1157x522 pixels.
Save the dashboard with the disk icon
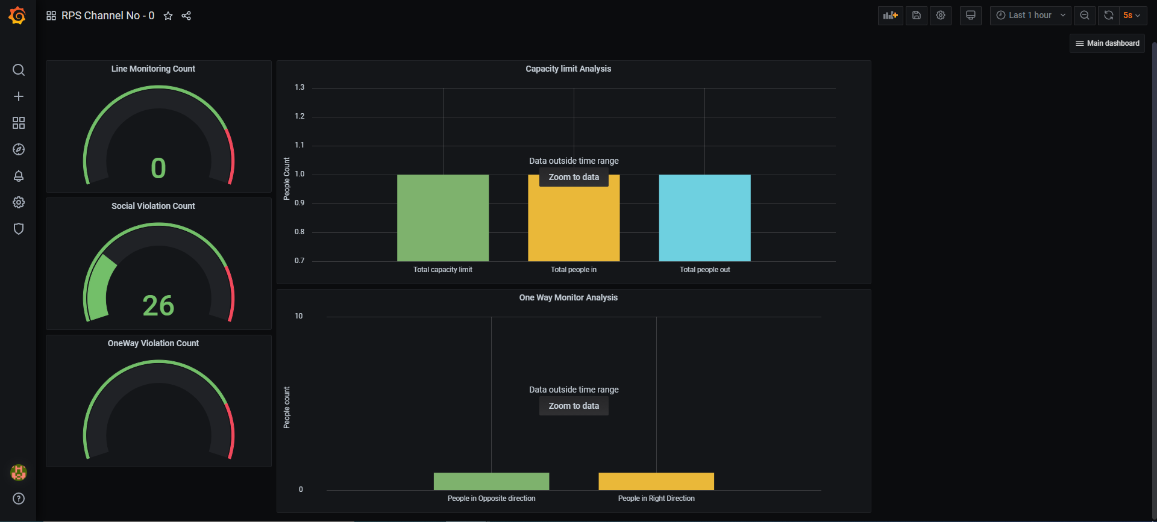[916, 16]
